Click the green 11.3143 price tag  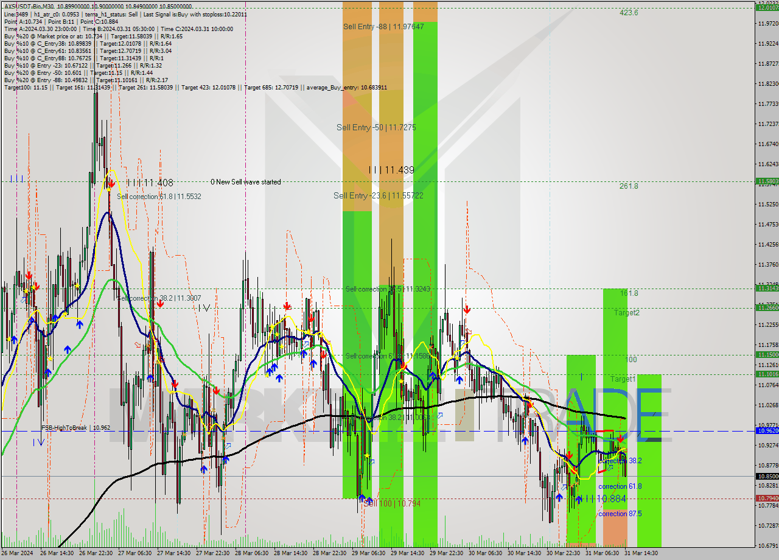click(x=767, y=288)
